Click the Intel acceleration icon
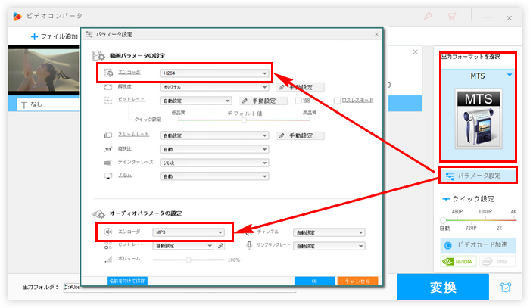Screen dimensions: 530x308 click(497, 263)
